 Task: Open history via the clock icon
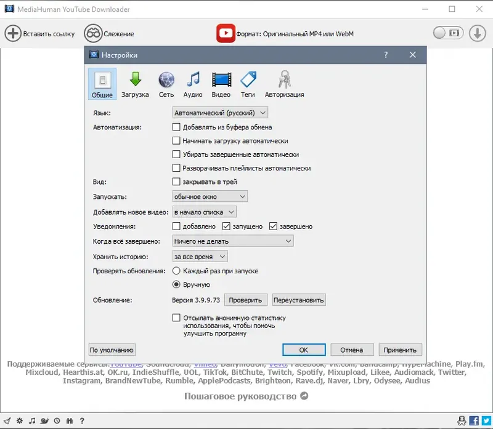coord(57,421)
